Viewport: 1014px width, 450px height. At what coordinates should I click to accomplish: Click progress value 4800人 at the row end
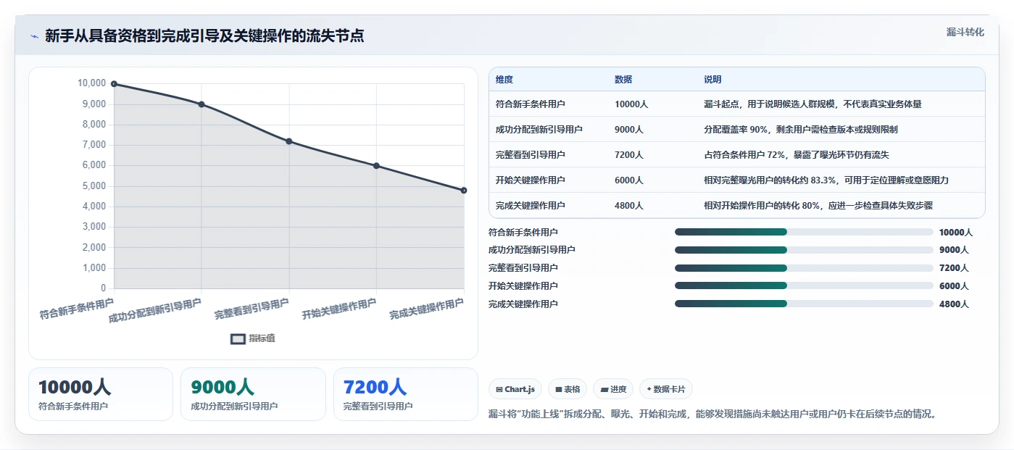(x=954, y=304)
